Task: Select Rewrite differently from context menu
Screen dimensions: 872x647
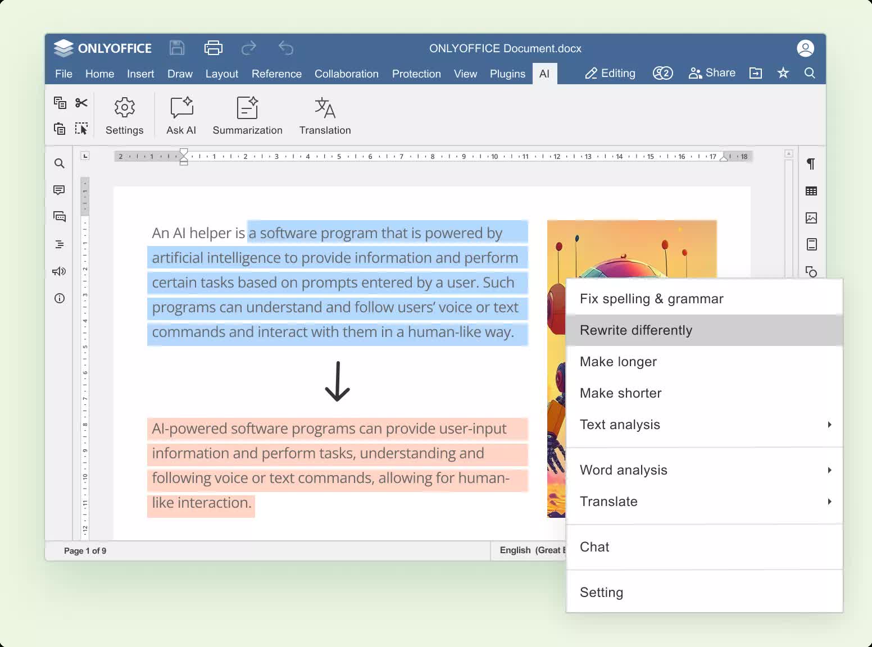Action: pyautogui.click(x=636, y=330)
